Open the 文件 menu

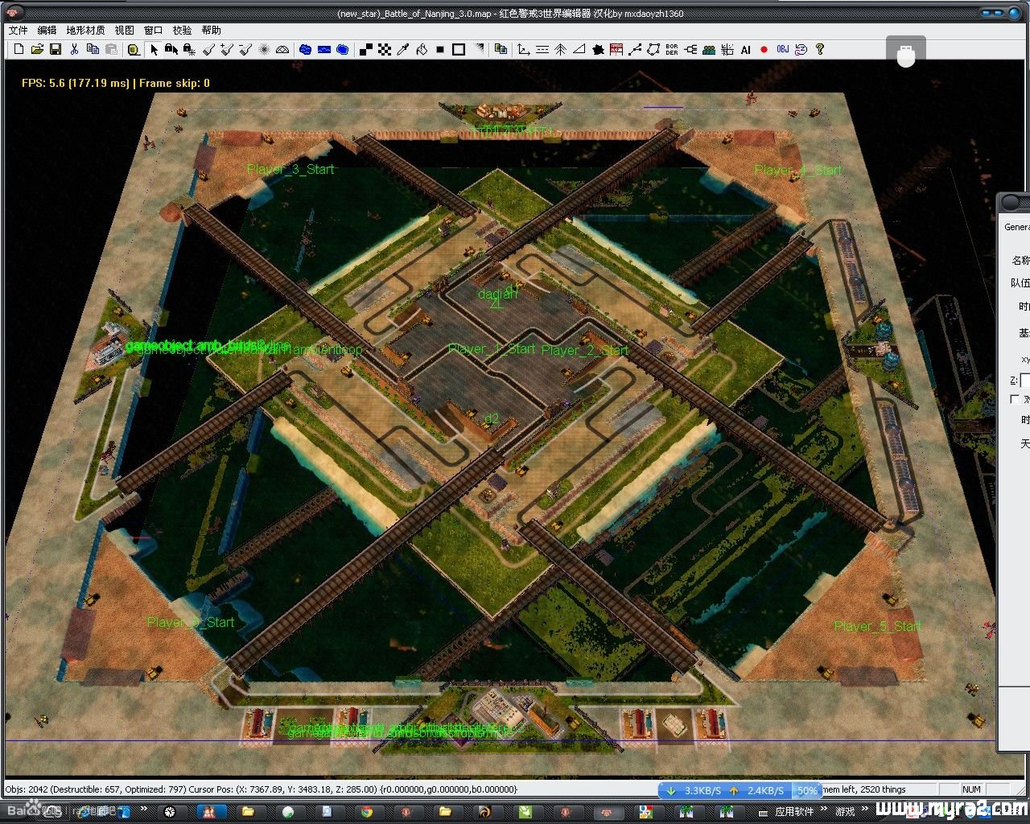coord(18,31)
